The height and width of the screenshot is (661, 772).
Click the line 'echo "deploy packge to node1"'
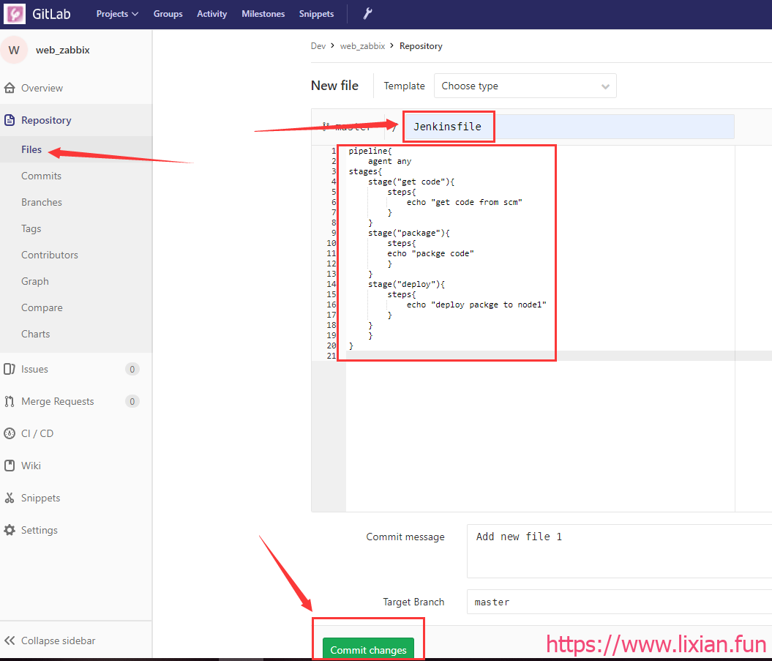(x=476, y=305)
